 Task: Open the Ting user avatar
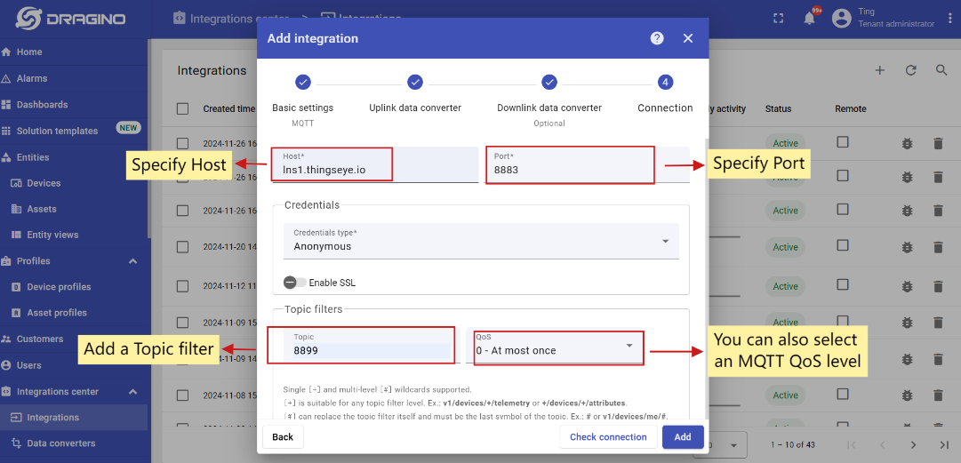[842, 18]
